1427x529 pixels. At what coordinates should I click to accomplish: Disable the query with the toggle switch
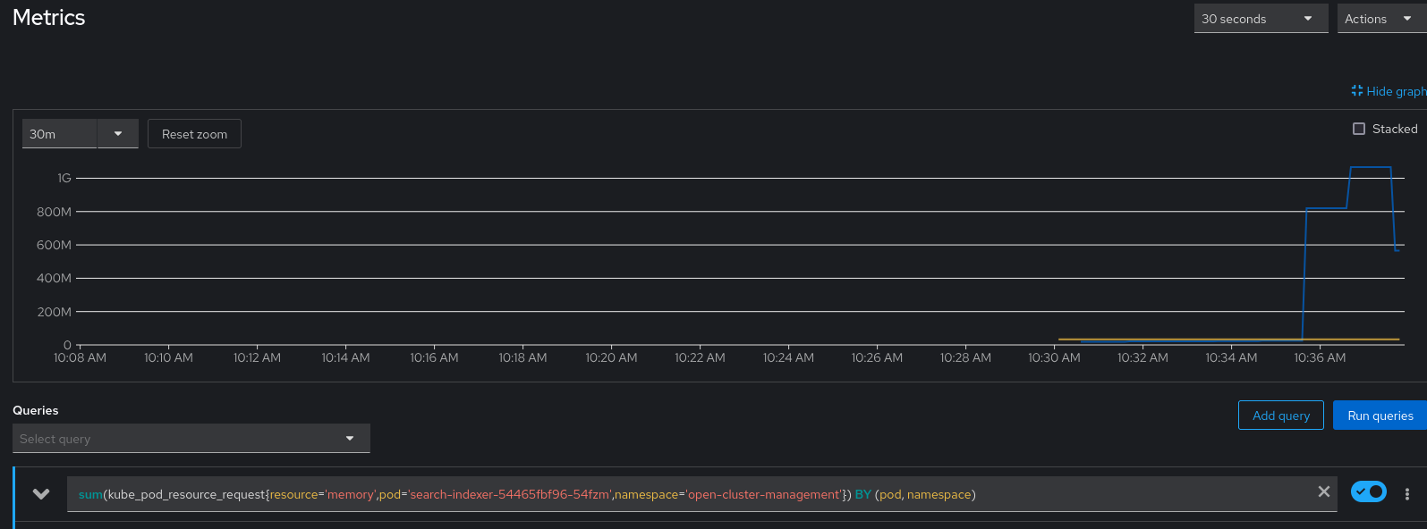(1368, 492)
